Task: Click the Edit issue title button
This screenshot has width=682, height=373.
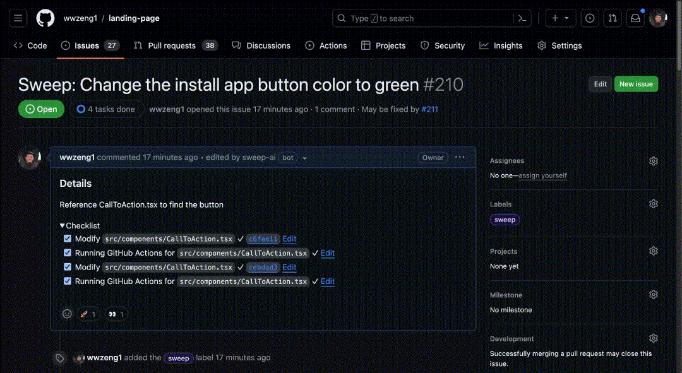Action: [x=601, y=84]
